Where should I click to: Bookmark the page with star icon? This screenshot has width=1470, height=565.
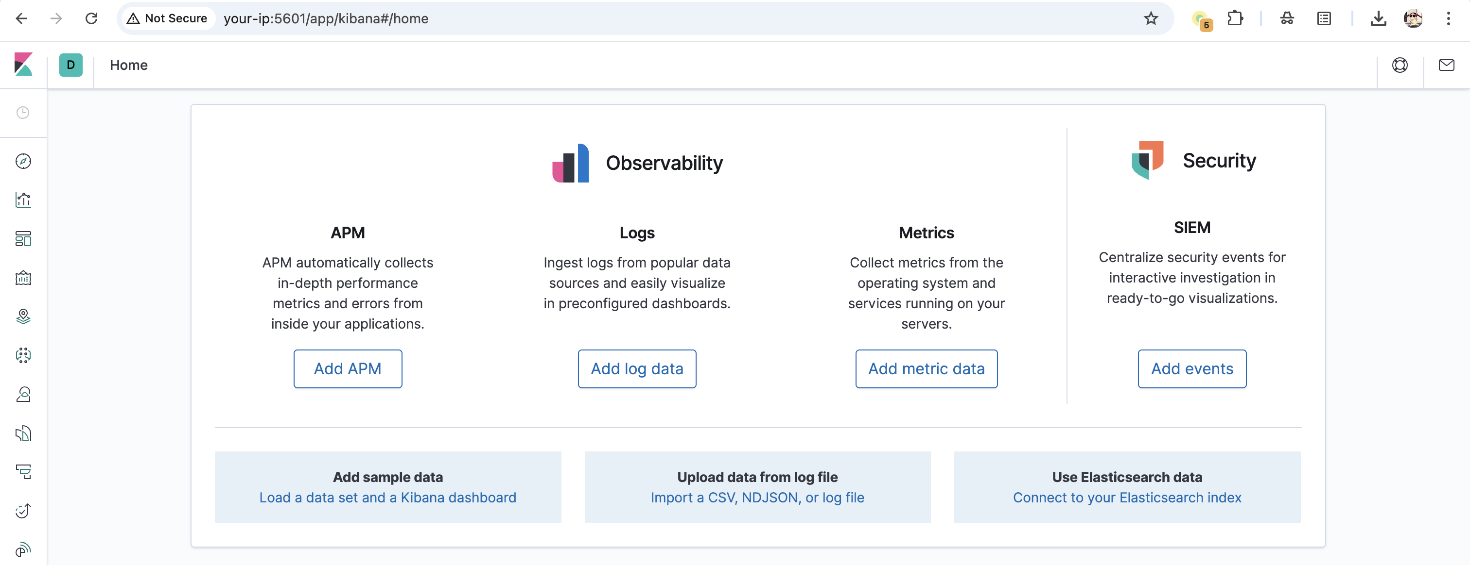1151,18
